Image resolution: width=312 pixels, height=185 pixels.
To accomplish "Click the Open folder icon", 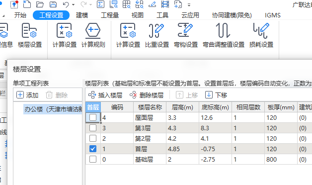I will 40,4.
